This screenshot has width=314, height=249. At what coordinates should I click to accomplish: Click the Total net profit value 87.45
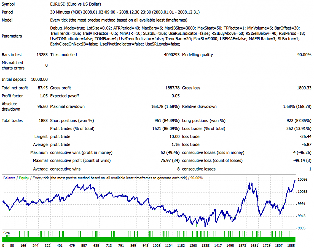pyautogui.click(x=43, y=88)
